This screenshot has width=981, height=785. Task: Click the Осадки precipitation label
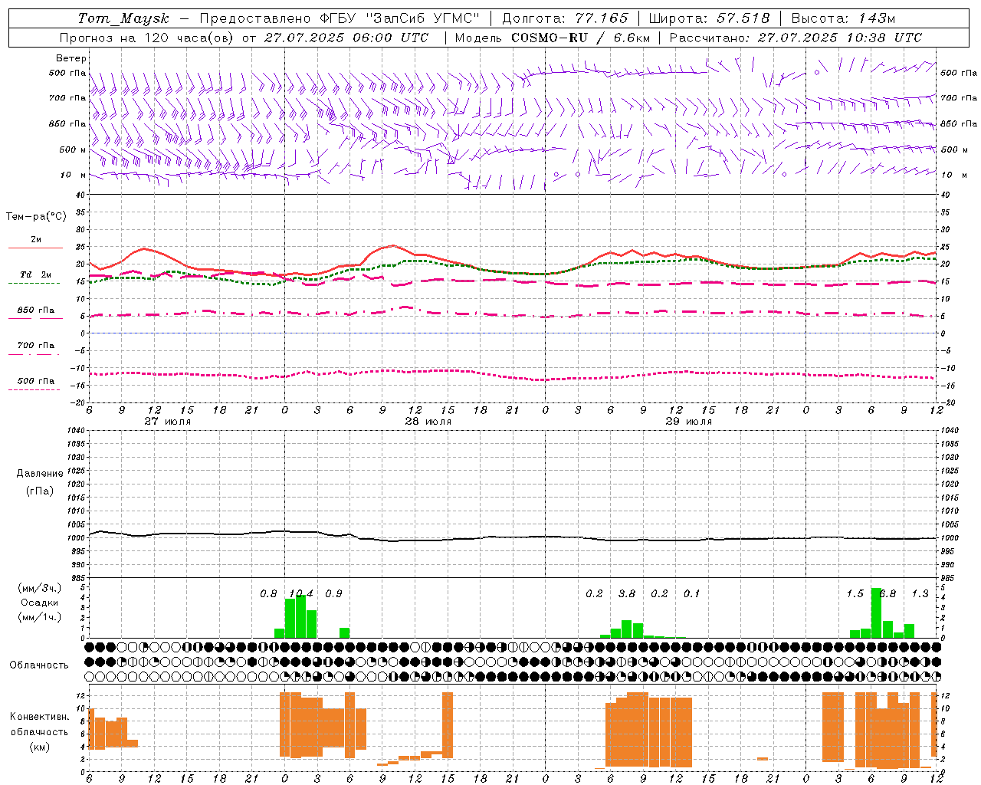39,603
